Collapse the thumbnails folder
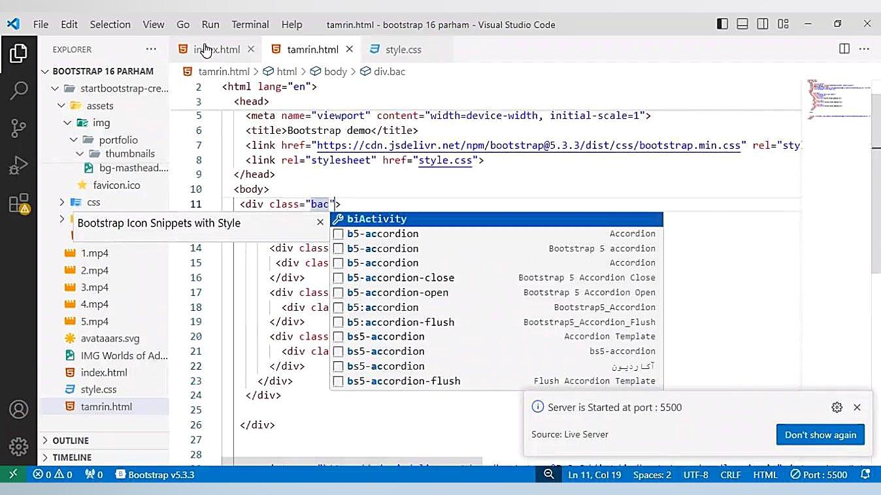881x495 pixels. click(x=80, y=153)
